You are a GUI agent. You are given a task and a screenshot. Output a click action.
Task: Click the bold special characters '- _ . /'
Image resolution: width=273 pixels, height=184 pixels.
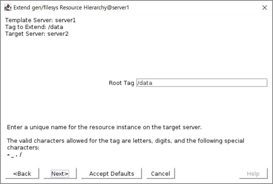click(x=14, y=154)
